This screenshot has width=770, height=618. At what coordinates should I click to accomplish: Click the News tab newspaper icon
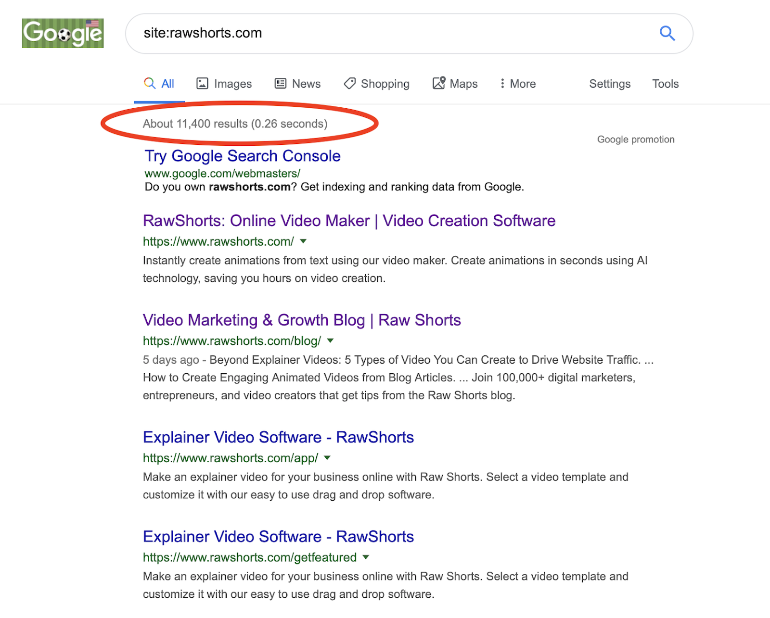click(280, 84)
